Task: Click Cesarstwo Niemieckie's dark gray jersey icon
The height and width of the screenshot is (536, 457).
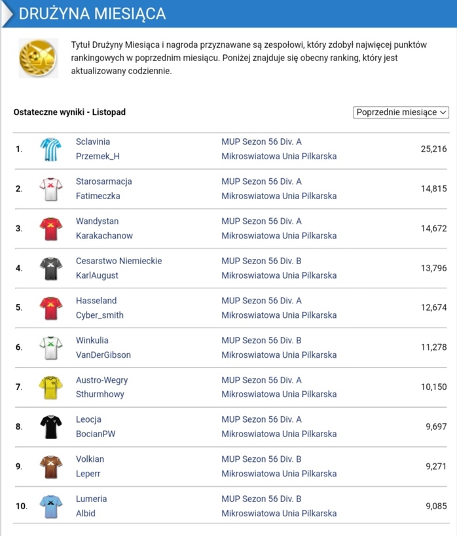Action: tap(50, 268)
